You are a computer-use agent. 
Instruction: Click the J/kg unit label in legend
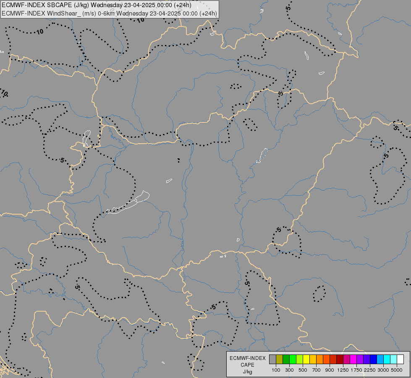point(247,372)
